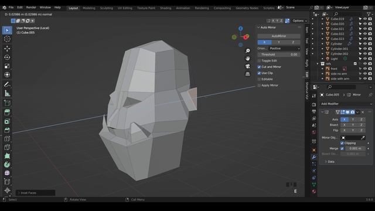This screenshot has width=375, height=211.
Task: Enable the Toggle Edit checkbox
Action: [x=259, y=61]
